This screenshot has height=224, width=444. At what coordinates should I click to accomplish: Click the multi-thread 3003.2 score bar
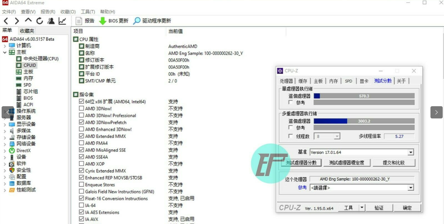pyautogui.click(x=364, y=121)
